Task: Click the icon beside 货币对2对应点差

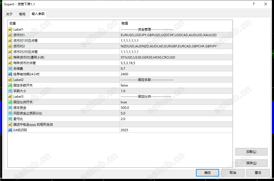Action: point(10,52)
